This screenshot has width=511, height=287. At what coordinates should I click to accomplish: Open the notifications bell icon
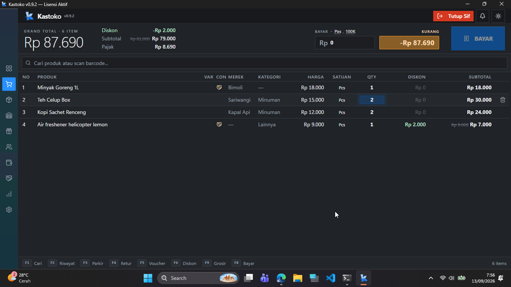(483, 16)
